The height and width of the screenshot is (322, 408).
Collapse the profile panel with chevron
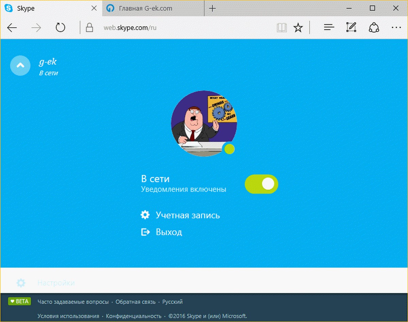coord(20,65)
